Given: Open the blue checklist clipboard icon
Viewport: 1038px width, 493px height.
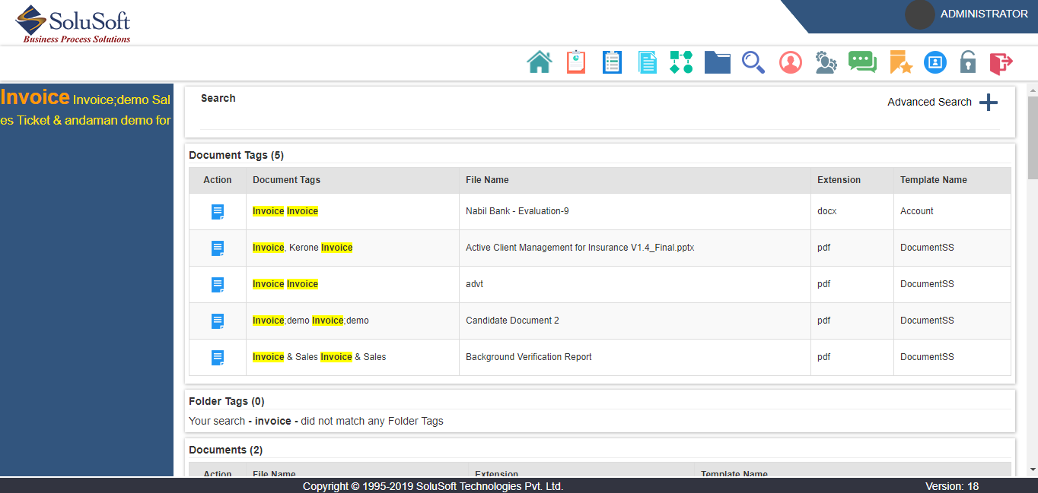Looking at the screenshot, I should (612, 62).
